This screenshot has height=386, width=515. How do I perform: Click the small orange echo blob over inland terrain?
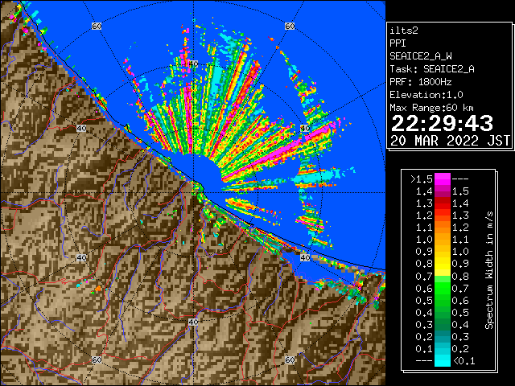point(98,289)
